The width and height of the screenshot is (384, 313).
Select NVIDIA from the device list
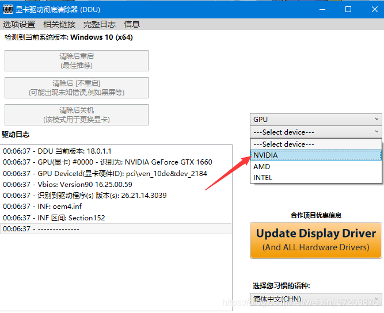point(316,155)
